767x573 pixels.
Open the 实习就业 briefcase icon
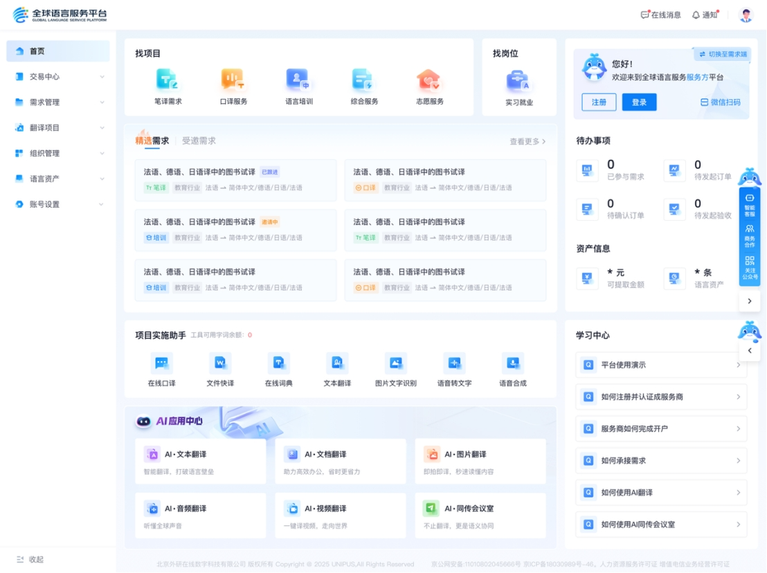[x=518, y=82]
